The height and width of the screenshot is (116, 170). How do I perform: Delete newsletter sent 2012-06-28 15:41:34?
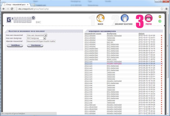pyautogui.click(x=162, y=66)
